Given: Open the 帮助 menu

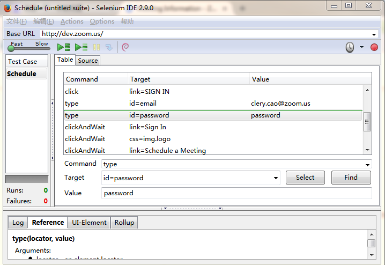Looking at the screenshot, I should click(127, 21).
